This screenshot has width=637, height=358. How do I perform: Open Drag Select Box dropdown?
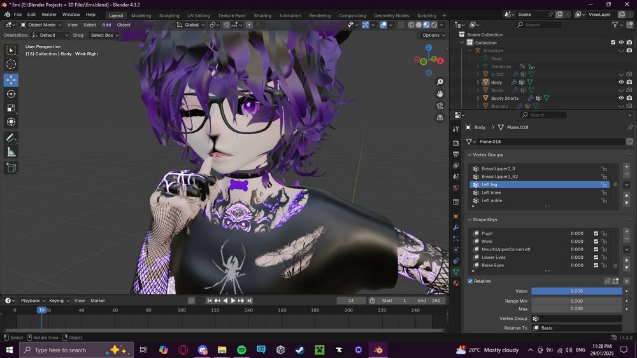[104, 35]
